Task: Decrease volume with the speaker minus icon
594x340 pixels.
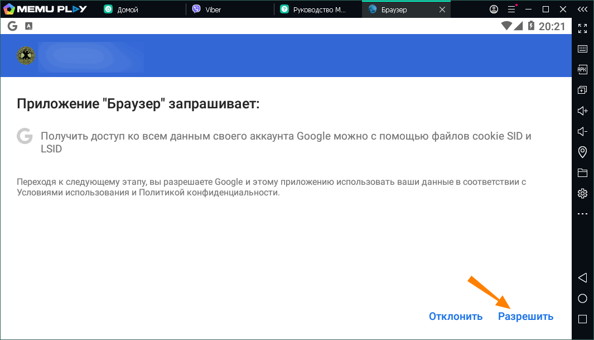Action: pos(582,132)
